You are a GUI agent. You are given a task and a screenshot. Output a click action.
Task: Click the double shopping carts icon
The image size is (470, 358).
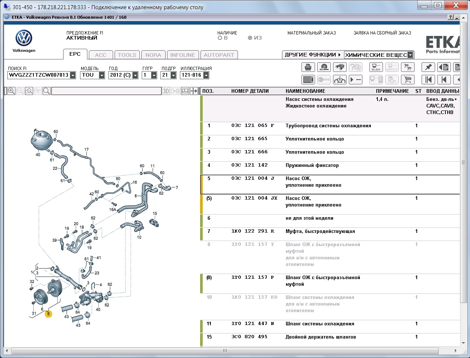coord(407,67)
